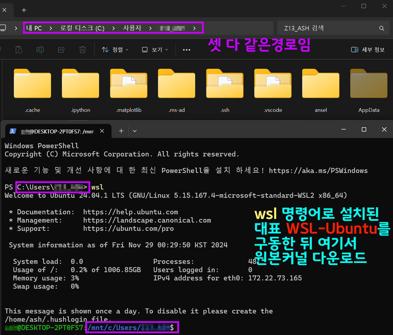393x335 pixels.
Task: Open the 보기 (View) dropdown
Action: pyautogui.click(x=155, y=50)
